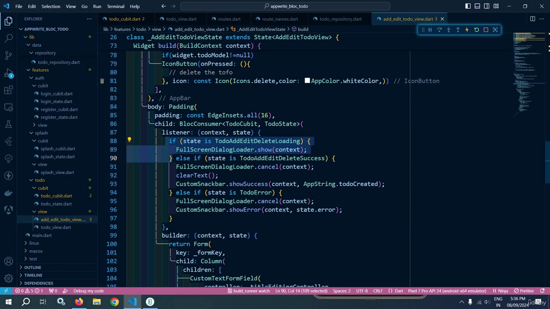
Task: Toggle the secondary side bar
Action: (487, 6)
